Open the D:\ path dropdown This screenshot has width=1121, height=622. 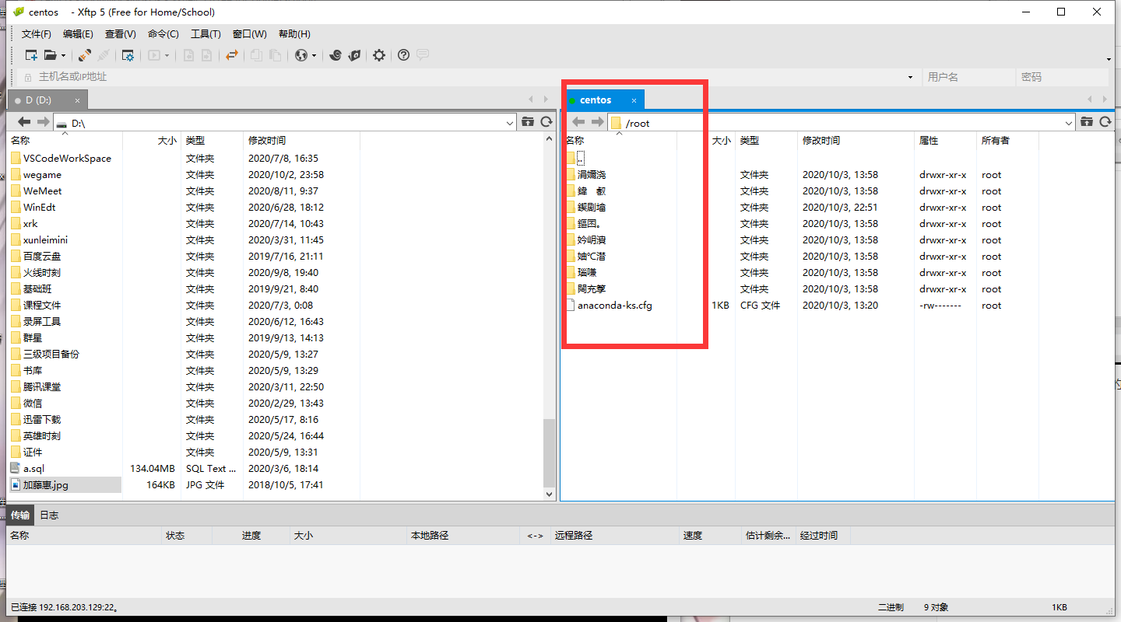(510, 123)
